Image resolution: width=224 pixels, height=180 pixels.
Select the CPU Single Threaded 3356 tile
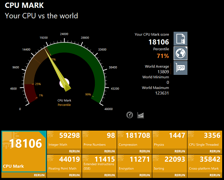point(205,140)
